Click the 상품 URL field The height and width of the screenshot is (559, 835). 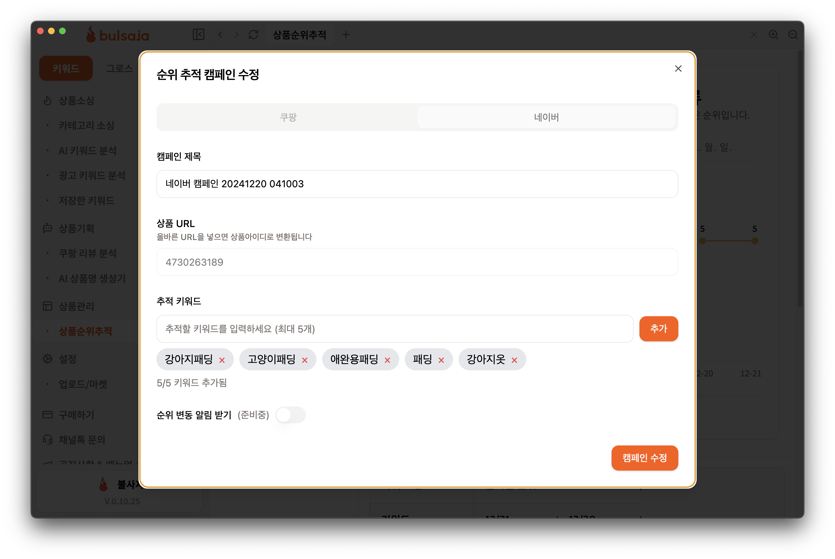[x=417, y=262]
